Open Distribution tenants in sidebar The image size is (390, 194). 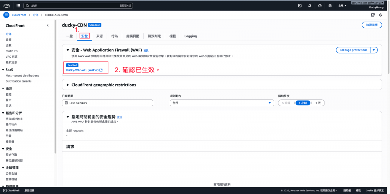click(x=18, y=81)
